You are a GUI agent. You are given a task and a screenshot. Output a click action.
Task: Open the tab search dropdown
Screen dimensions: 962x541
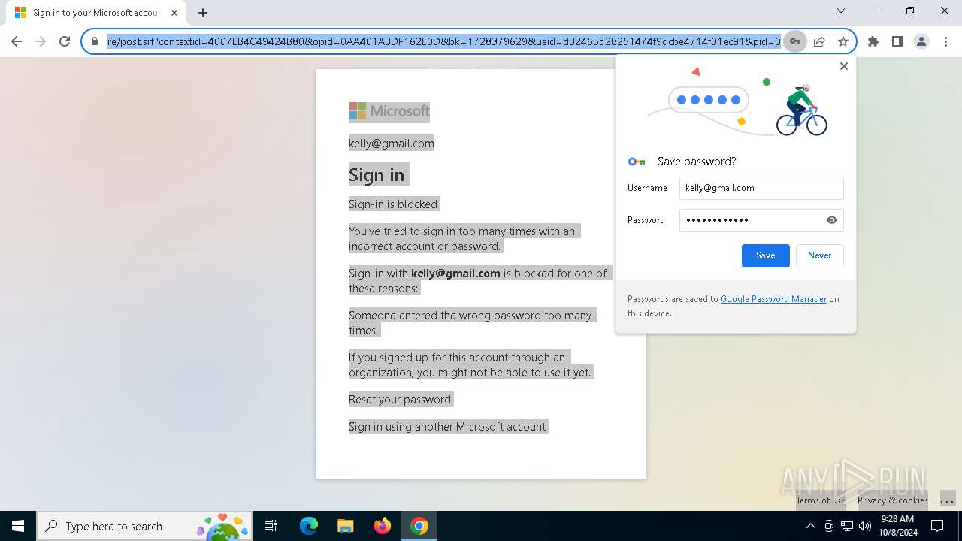coord(841,11)
